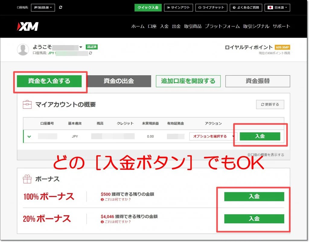
Task: Open これは何ですか？ link under $500
Action: click(118, 200)
